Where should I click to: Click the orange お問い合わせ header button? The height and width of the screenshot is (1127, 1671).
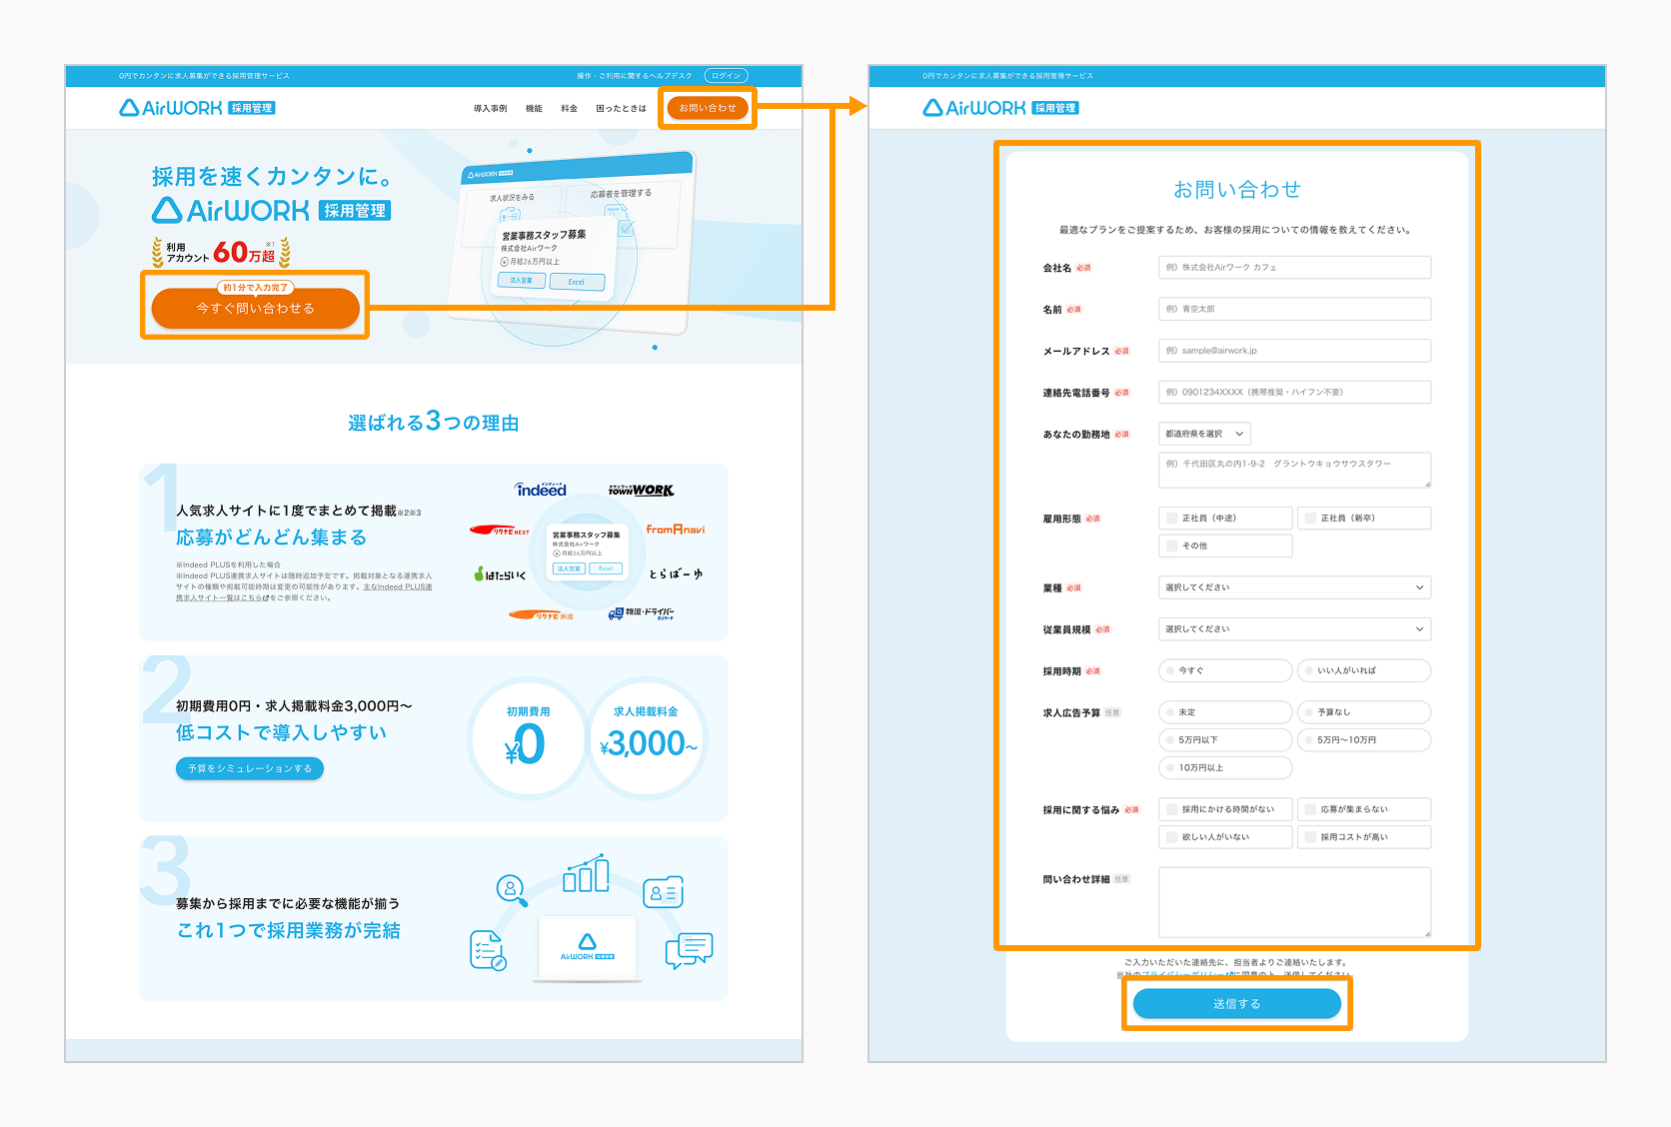708,108
